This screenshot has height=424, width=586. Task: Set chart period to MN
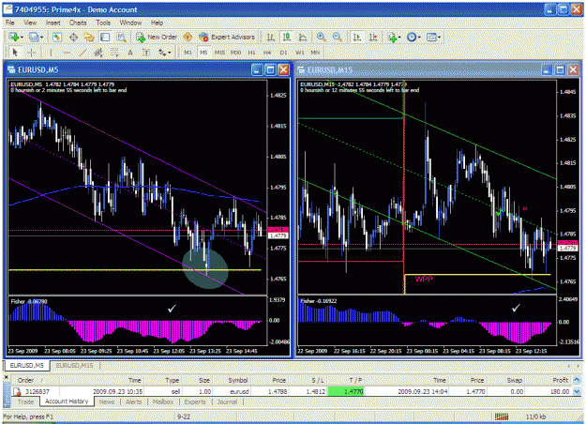click(315, 53)
